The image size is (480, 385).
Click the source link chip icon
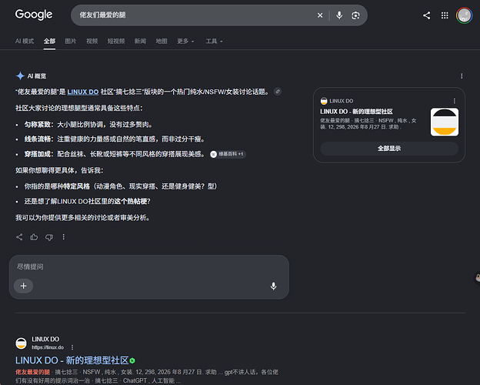(x=278, y=92)
